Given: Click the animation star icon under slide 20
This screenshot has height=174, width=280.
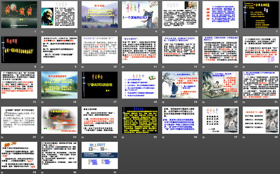Looking at the screenshot, I should coord(204,102).
